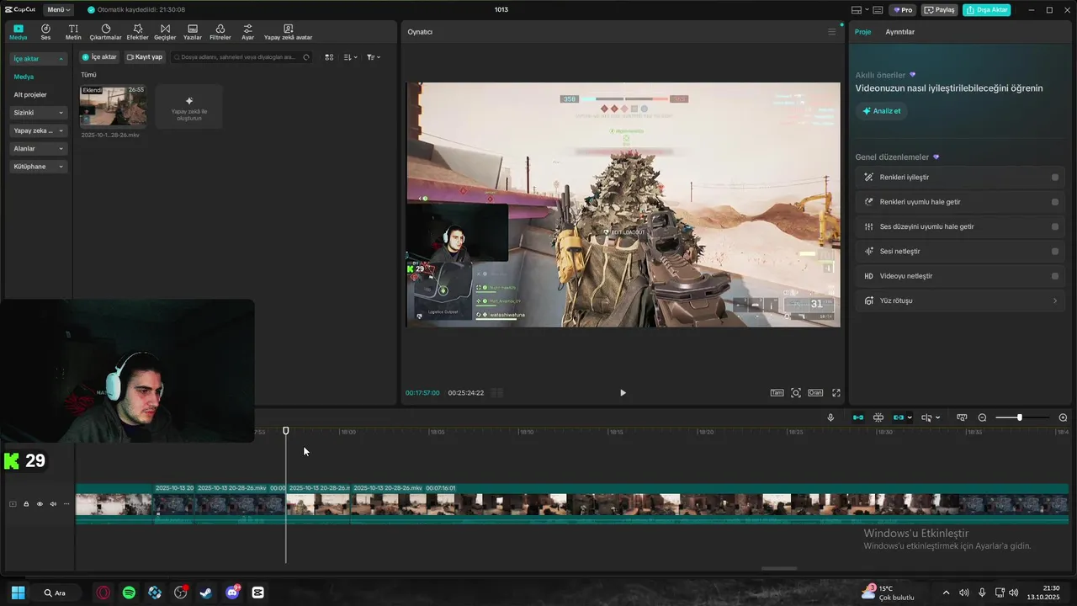Viewport: 1077px width, 606px height.
Task: Open the Yazılar captions panel
Action: [193, 32]
